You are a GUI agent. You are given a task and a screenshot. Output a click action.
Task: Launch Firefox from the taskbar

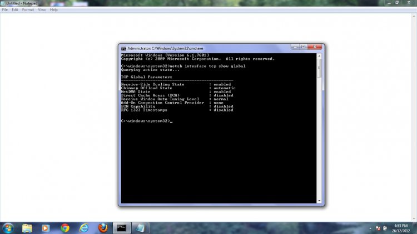103,228
